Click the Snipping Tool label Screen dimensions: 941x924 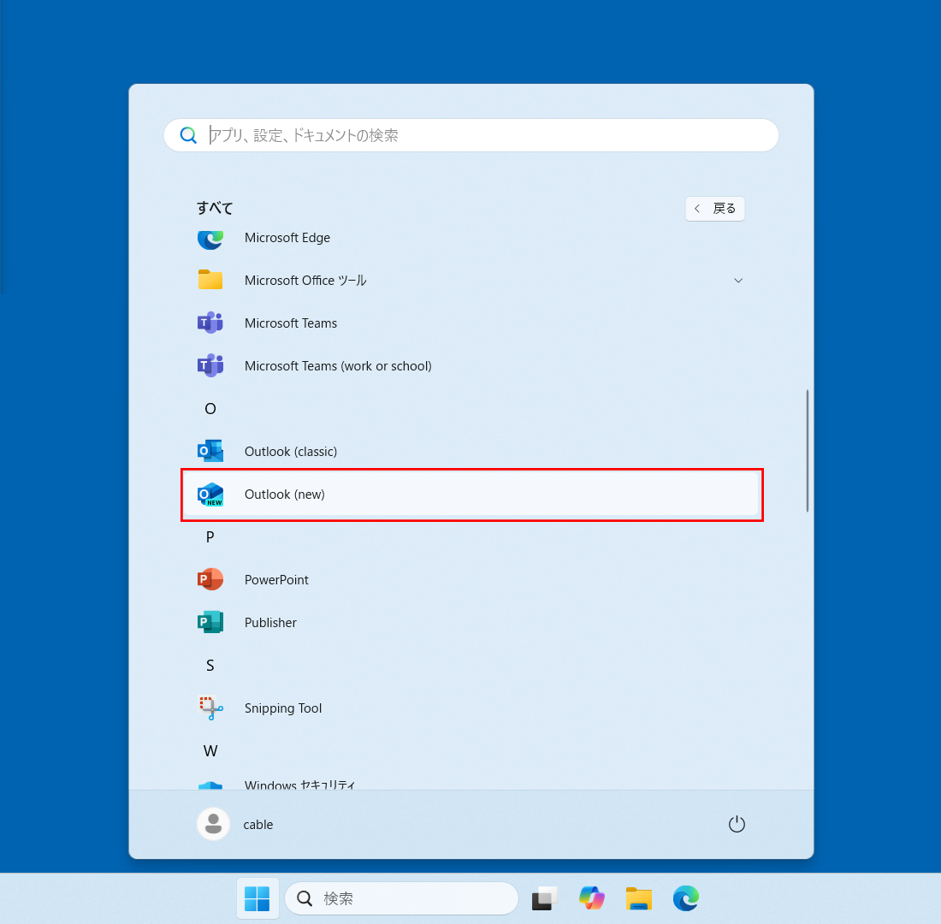[282, 708]
